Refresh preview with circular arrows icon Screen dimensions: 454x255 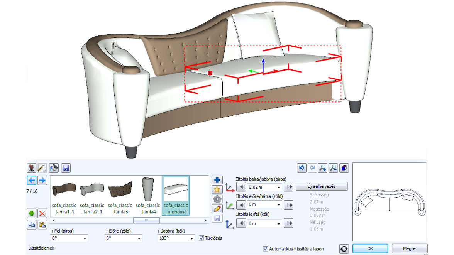pos(344,248)
